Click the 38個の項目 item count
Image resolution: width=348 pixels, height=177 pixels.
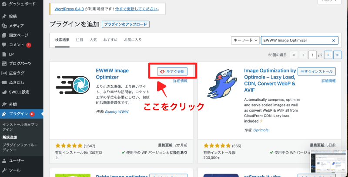[x=277, y=55]
